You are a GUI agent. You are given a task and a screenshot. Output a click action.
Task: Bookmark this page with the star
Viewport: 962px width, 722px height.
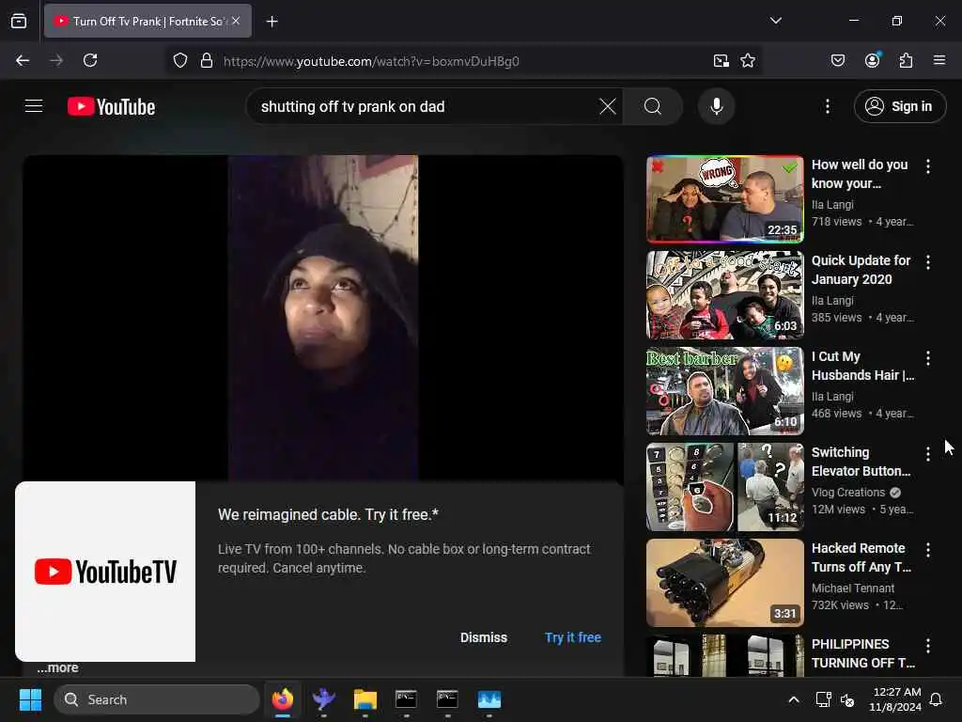[x=747, y=61]
